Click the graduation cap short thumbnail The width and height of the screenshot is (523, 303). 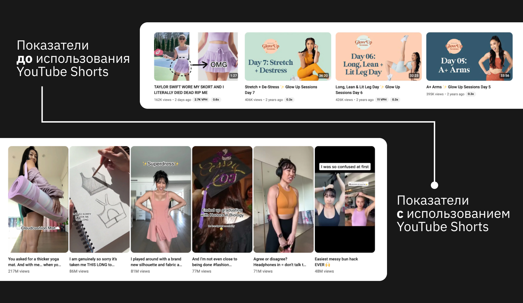coord(222,199)
